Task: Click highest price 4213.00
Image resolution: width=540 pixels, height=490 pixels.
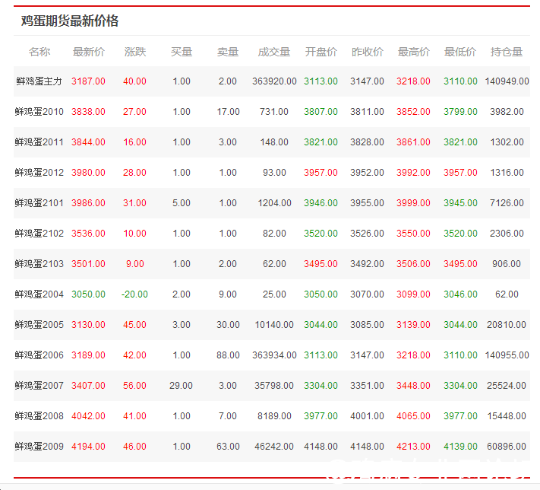Action: point(413,447)
